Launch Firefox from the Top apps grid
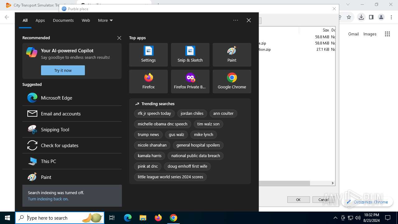The width and height of the screenshot is (398, 224). click(x=148, y=82)
